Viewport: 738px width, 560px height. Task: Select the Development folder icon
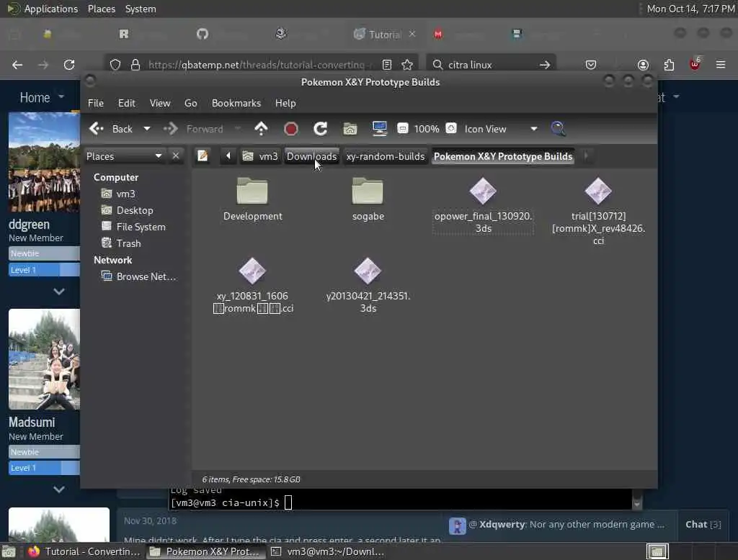252,191
